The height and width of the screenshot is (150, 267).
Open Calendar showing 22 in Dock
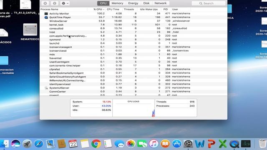[x=73, y=144]
